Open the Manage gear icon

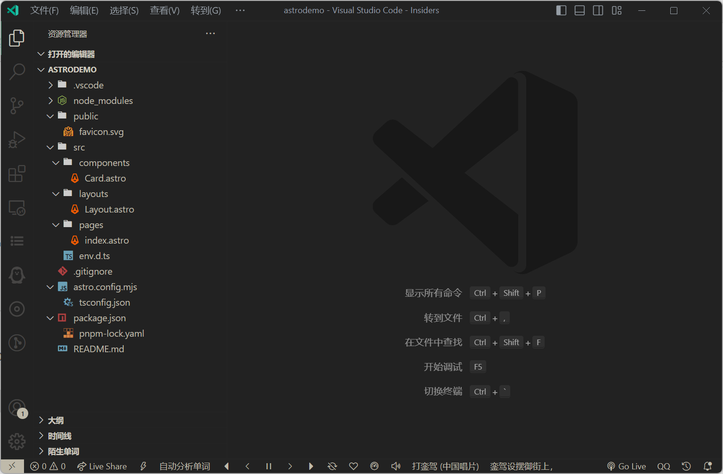[x=16, y=442]
